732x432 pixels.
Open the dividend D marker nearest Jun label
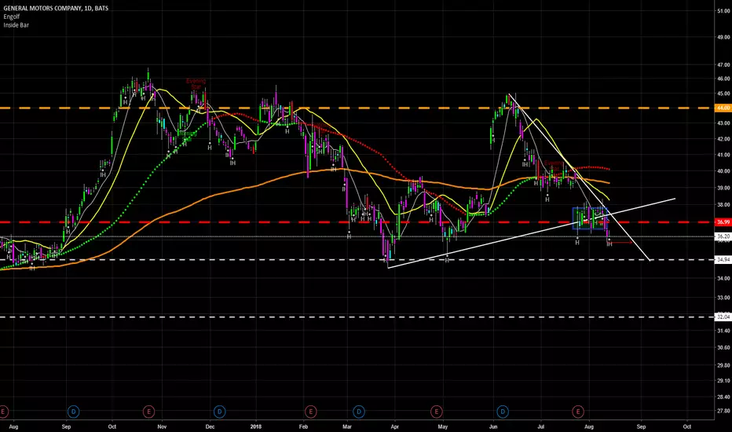[503, 412]
